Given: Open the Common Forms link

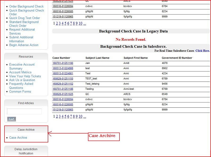Looking at the screenshot, I should point(20,92).
